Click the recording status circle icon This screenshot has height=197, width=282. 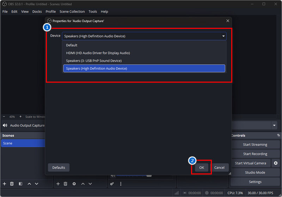point(207,193)
